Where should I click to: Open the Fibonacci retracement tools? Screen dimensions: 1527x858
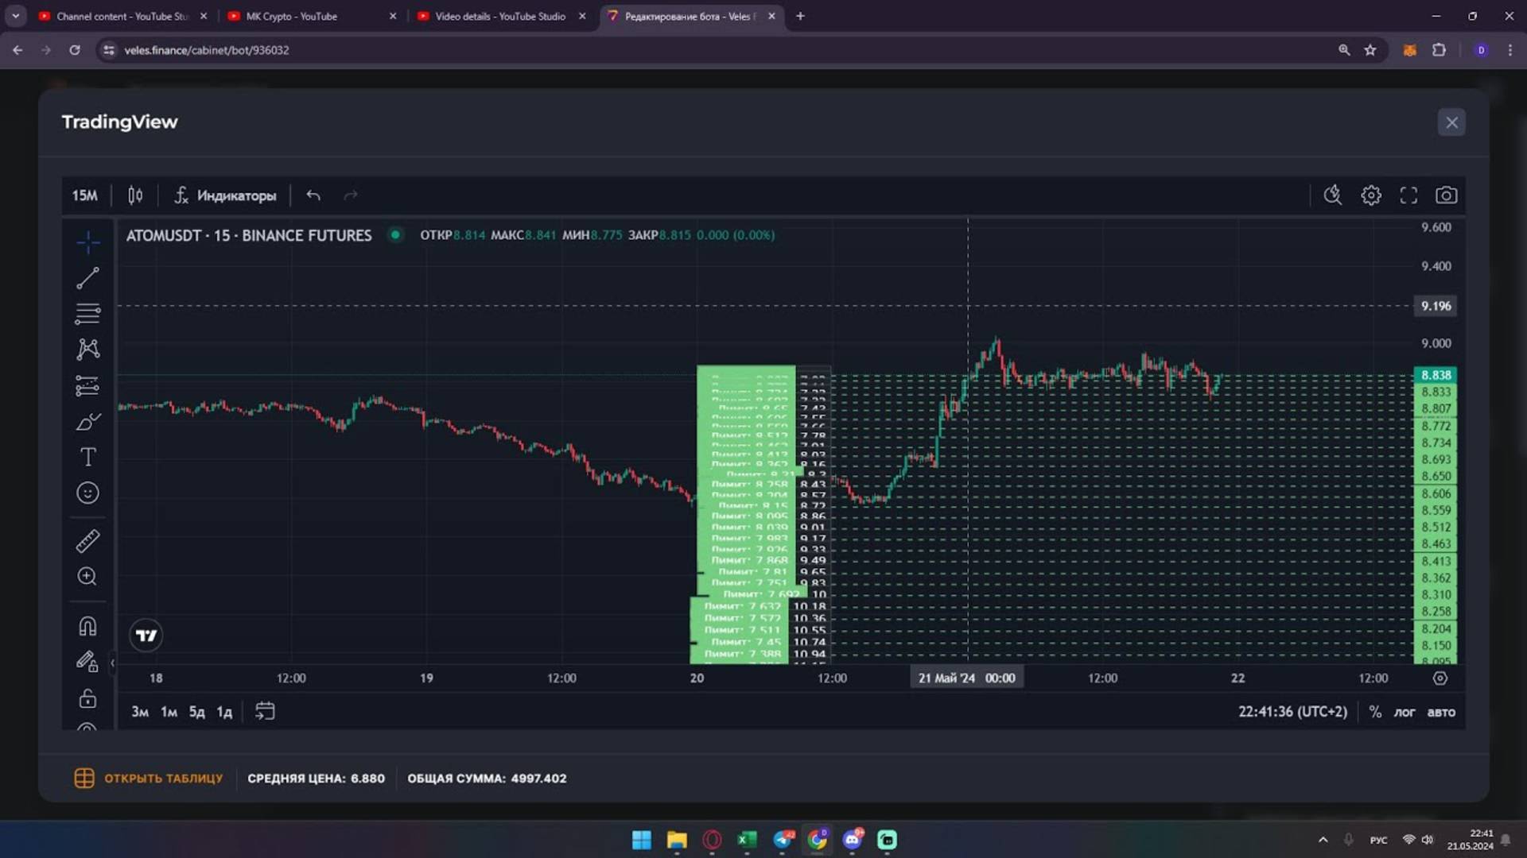pyautogui.click(x=87, y=314)
